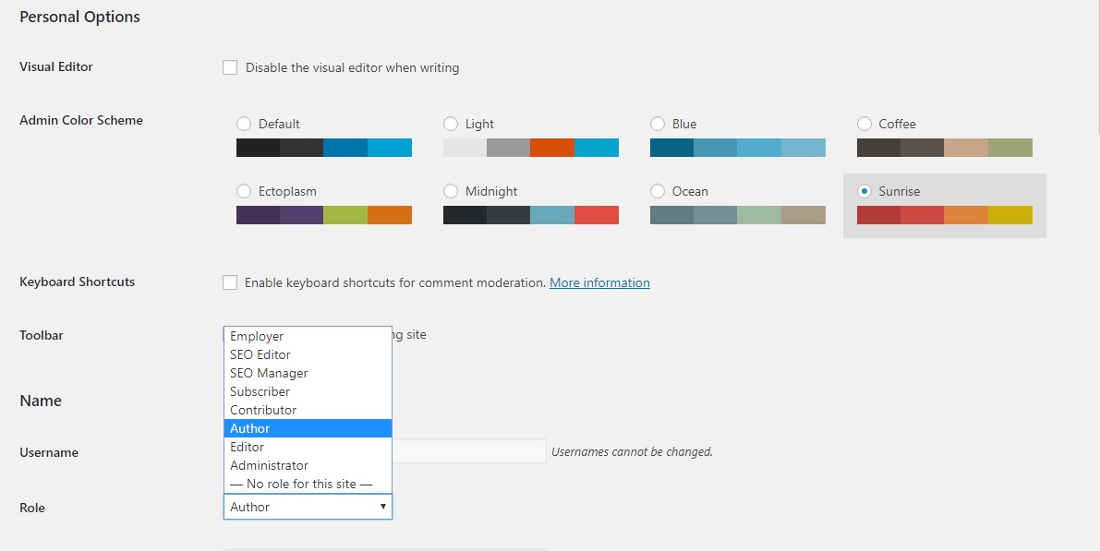Choose Subscriber from the Role dropdown
The image size is (1100, 551).
[260, 391]
